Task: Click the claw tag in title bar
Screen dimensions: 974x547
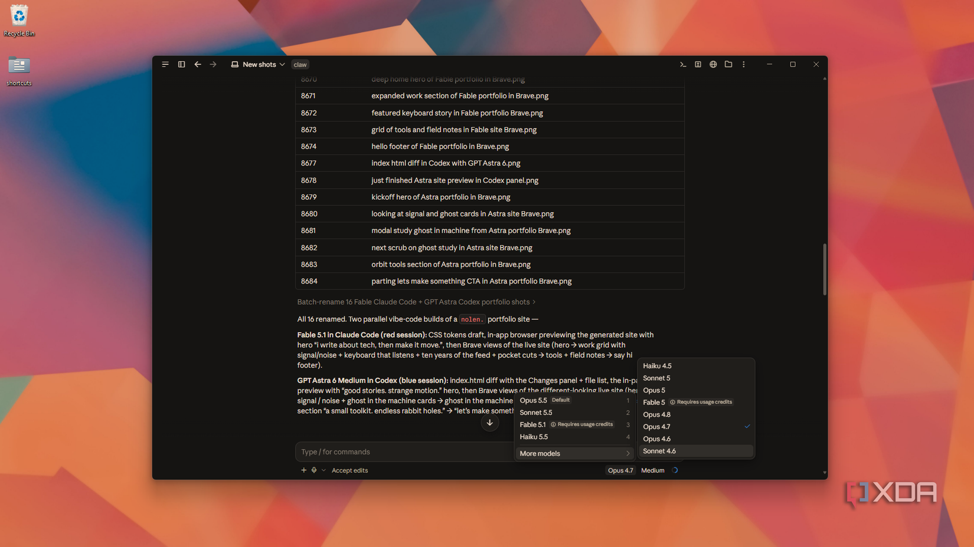Action: pos(300,65)
